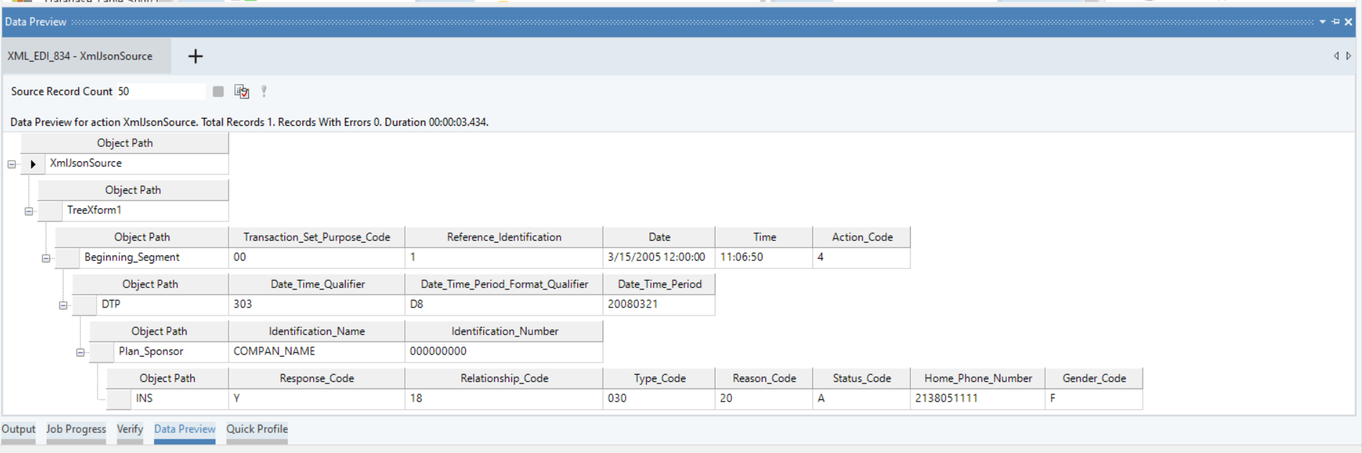Collapse the TreeXform1 node
Screen dimensions: 1362x453
29,211
